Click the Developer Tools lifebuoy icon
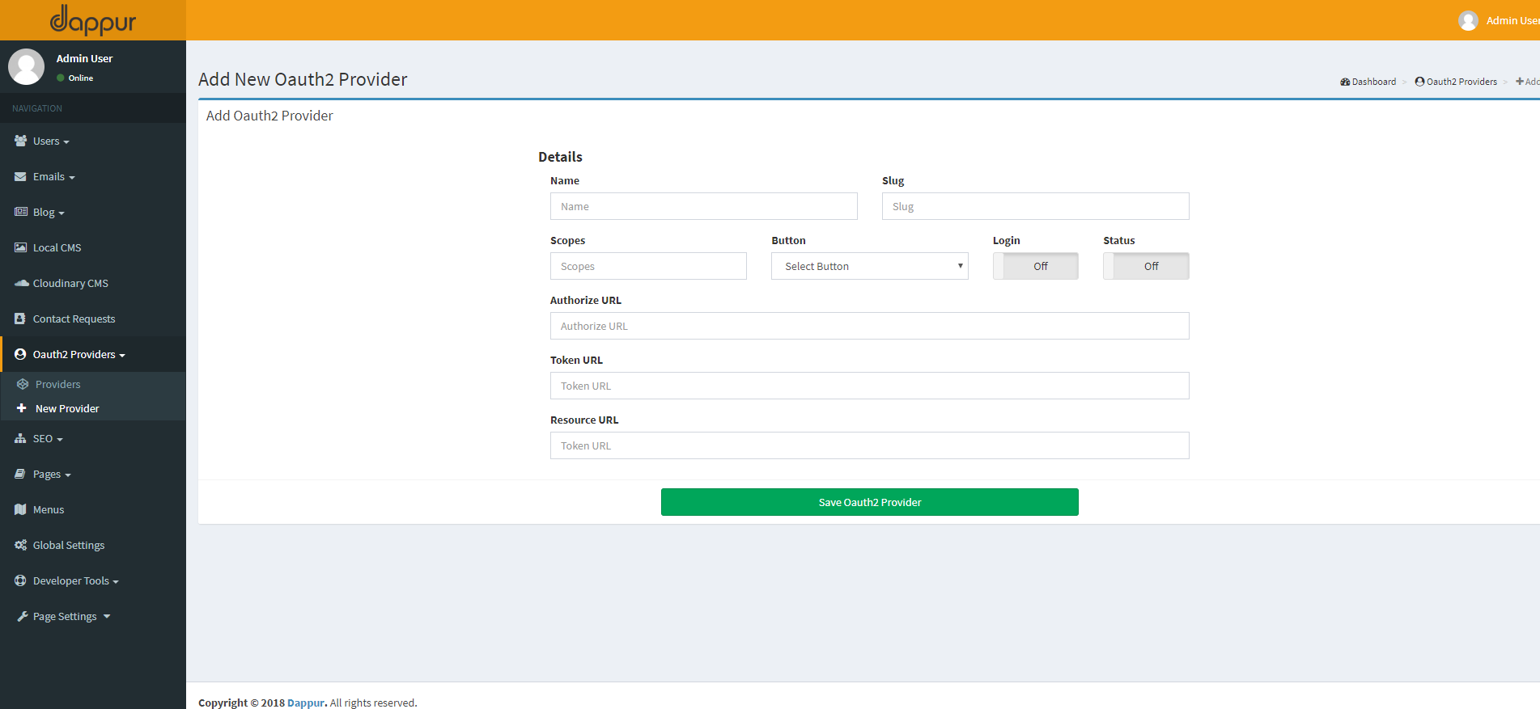Screen dimensions: 1540x709 pos(20,580)
